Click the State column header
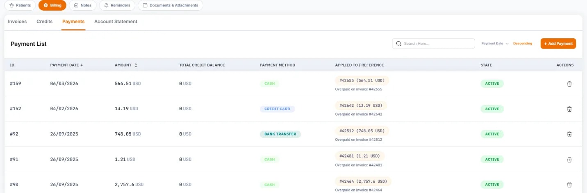Image resolution: width=587 pixels, height=193 pixels. 486,65
